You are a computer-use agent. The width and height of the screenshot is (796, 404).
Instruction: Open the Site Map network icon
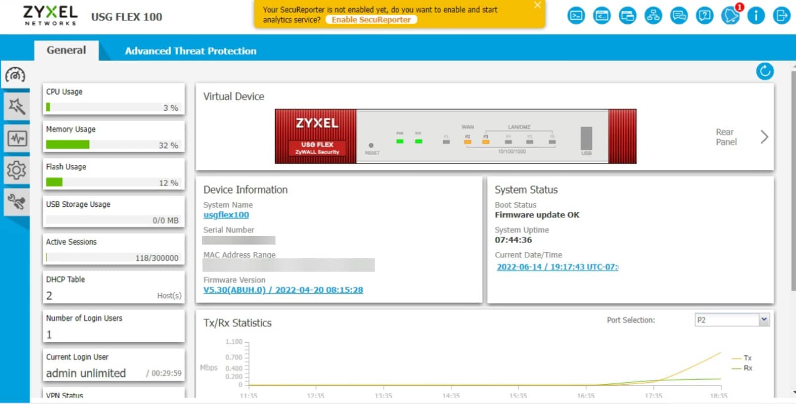653,16
